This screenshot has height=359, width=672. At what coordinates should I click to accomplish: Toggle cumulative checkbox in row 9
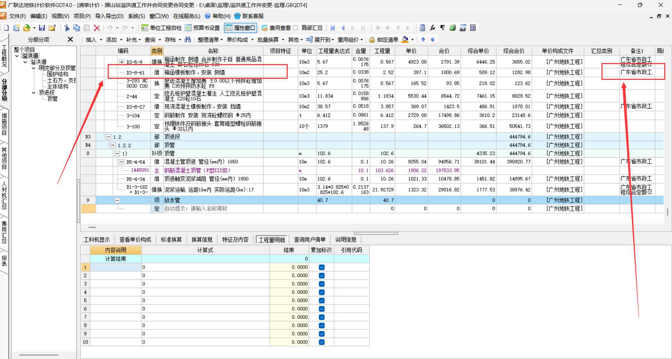pyautogui.click(x=322, y=334)
